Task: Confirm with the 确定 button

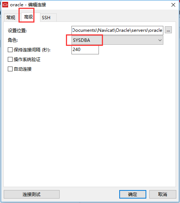Action: [x=133, y=194]
